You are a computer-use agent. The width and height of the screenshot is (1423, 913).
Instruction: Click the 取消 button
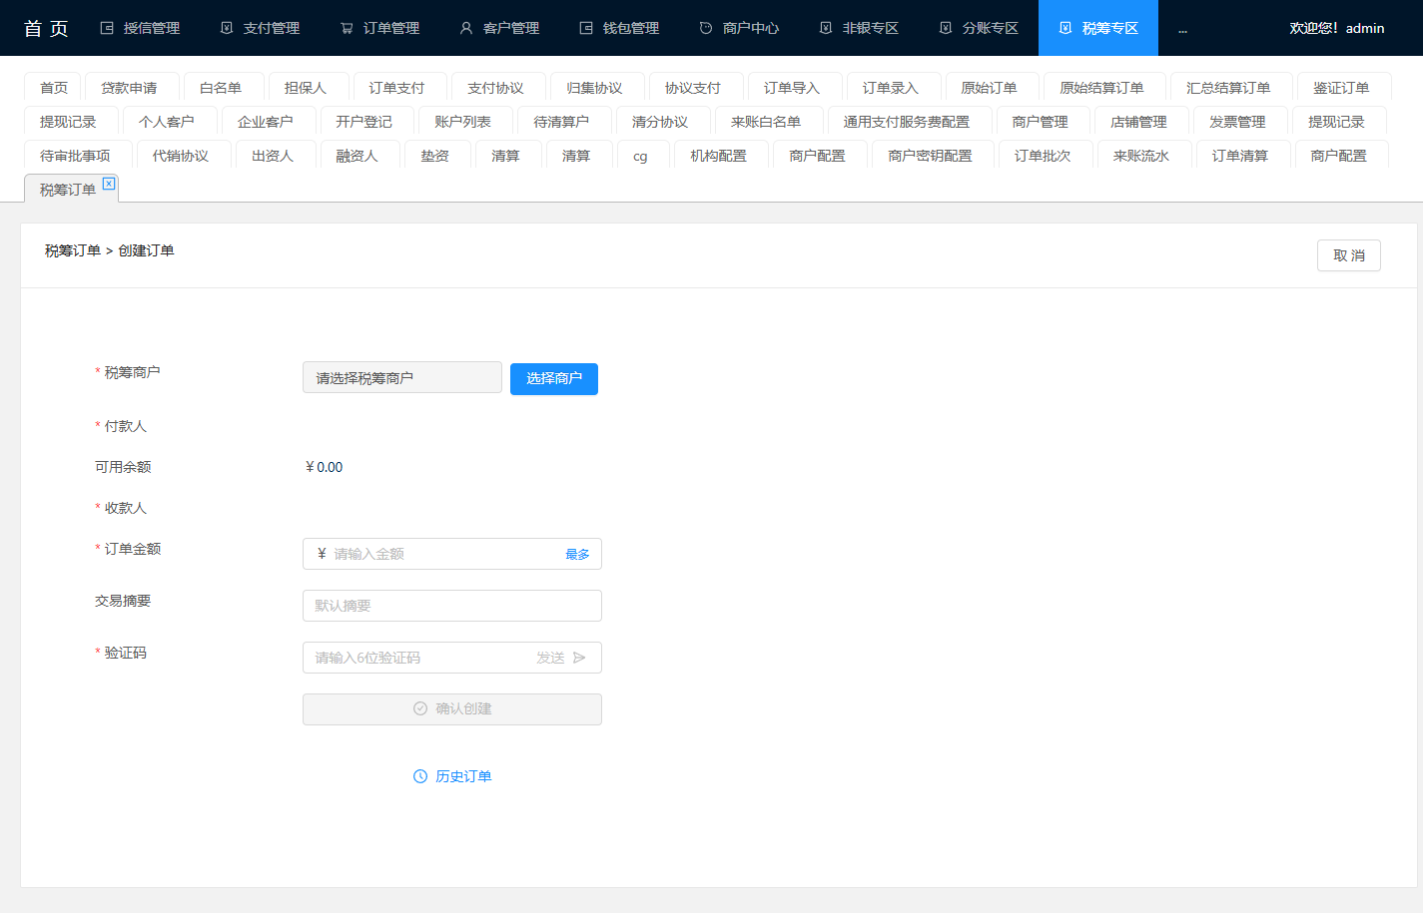coord(1349,255)
